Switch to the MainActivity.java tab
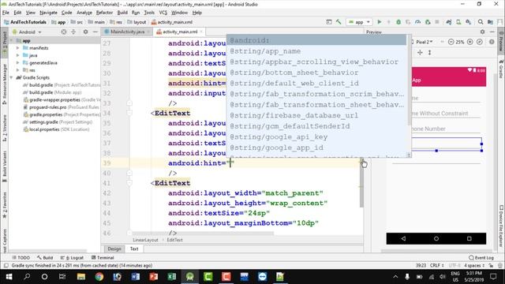 point(127,32)
